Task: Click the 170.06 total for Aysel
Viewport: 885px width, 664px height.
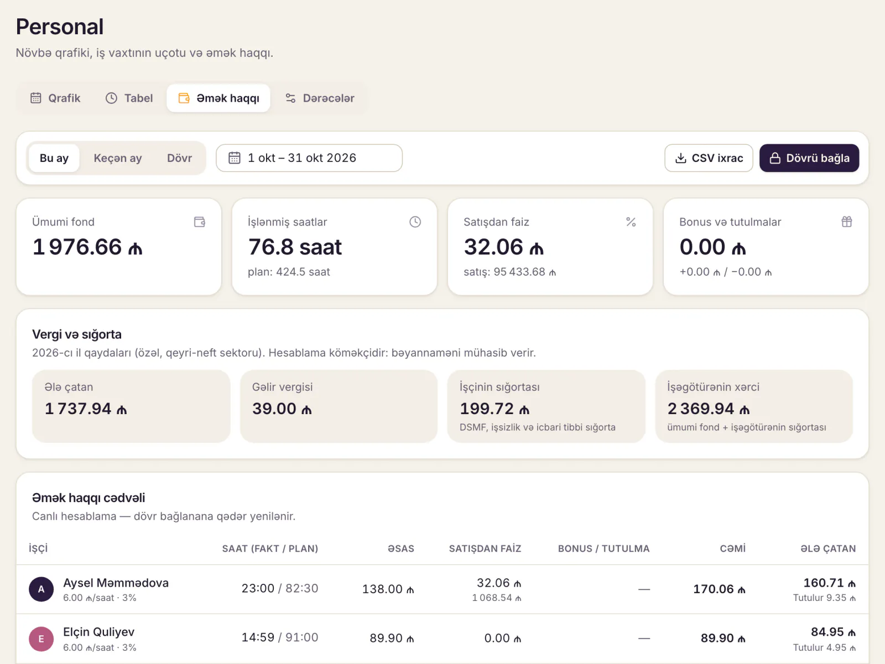Action: [x=719, y=589]
